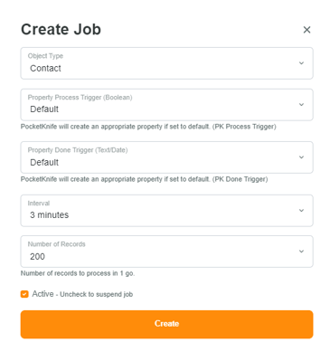Open dropdown showing Contact value
The height and width of the screenshot is (361, 330).
[166, 63]
